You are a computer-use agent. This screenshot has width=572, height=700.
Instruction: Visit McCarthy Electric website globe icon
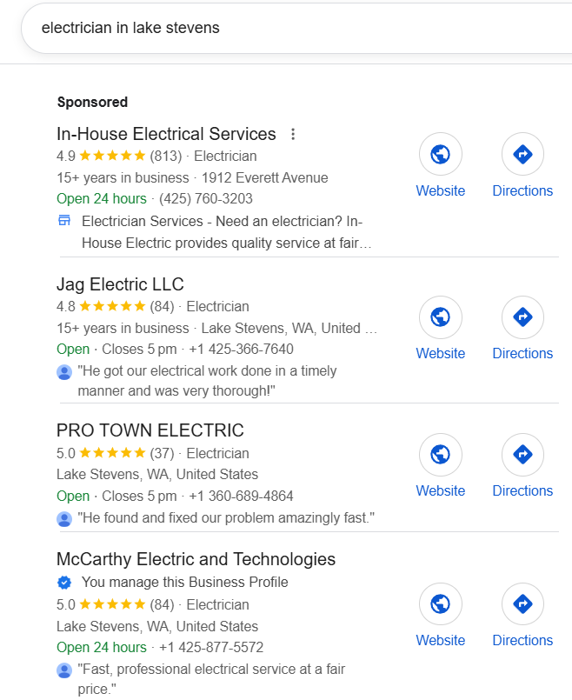441,604
